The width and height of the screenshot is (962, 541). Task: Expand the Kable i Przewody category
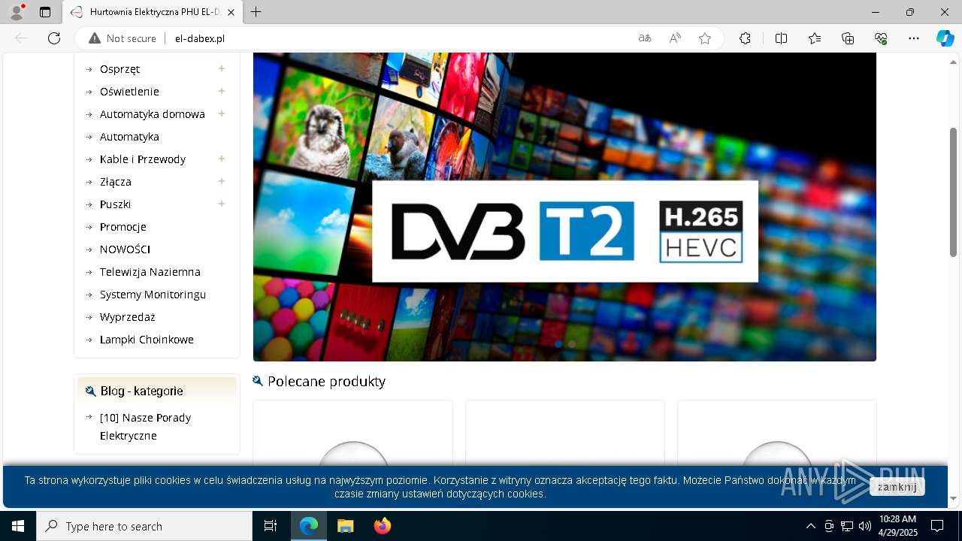222,159
